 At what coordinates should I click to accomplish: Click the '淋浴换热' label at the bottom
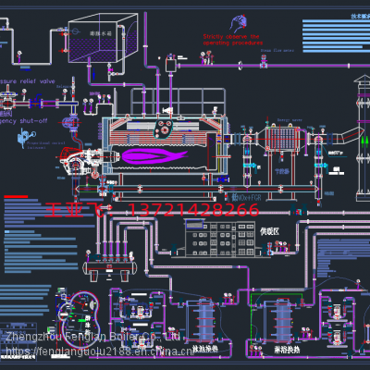[287, 350]
